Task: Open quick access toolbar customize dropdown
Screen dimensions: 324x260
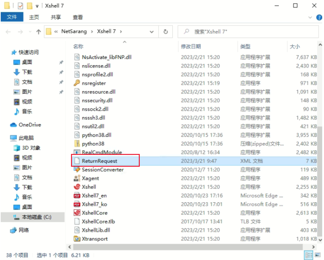Action: click(38, 6)
